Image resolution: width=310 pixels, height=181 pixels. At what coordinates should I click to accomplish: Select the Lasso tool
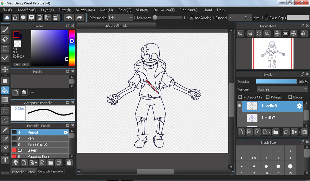click(5, 120)
